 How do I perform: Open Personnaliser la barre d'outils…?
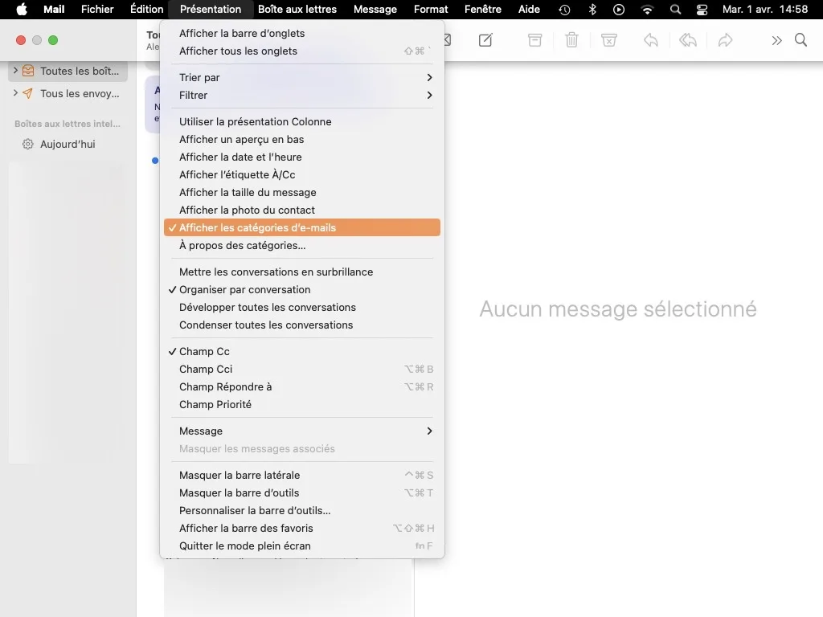(x=302, y=510)
